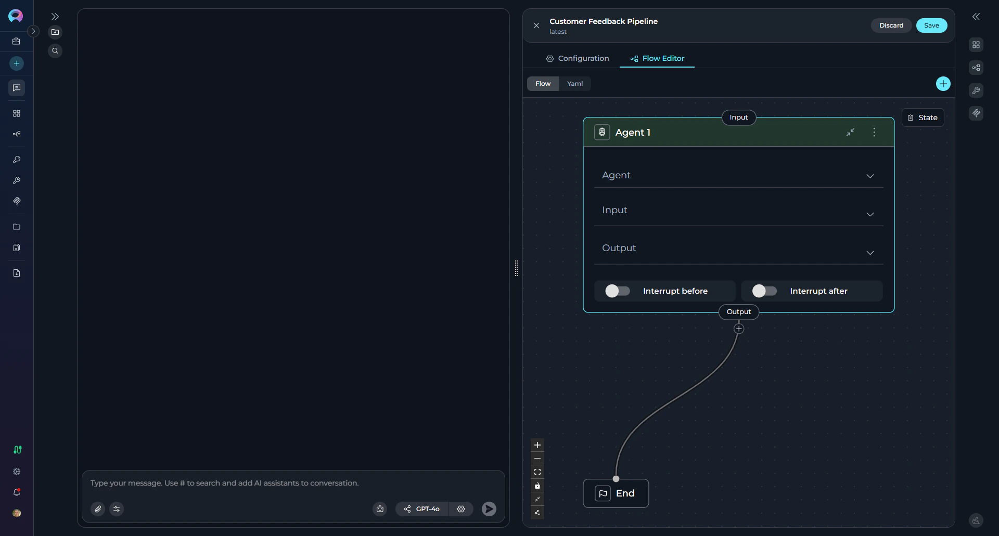Switch to the Configuration tab

click(577, 58)
